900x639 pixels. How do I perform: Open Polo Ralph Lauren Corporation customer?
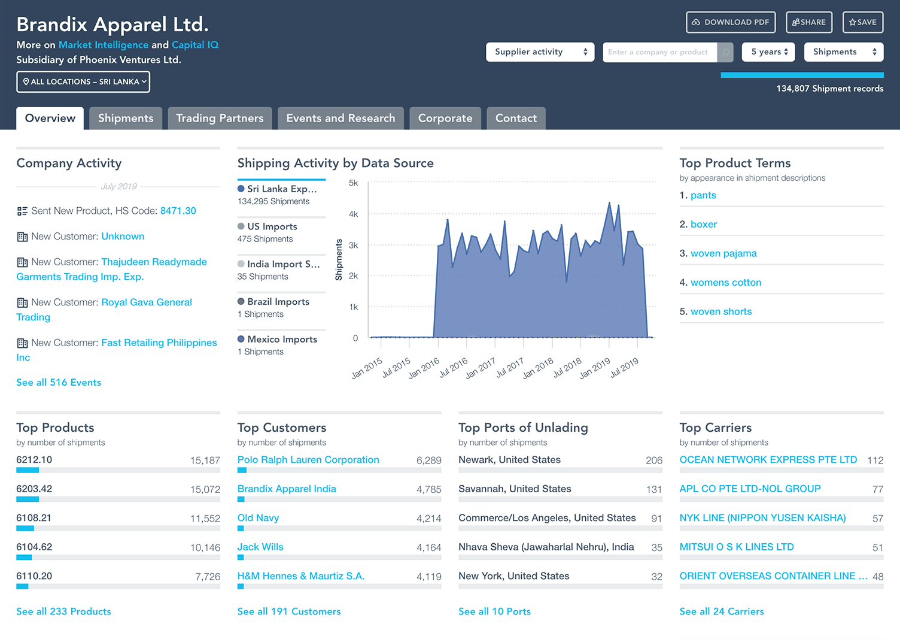pyautogui.click(x=308, y=460)
